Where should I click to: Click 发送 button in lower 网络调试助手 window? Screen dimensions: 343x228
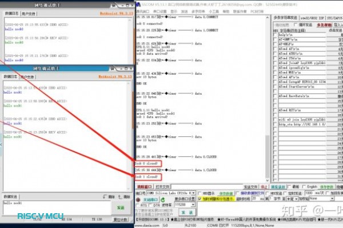tap(121, 207)
